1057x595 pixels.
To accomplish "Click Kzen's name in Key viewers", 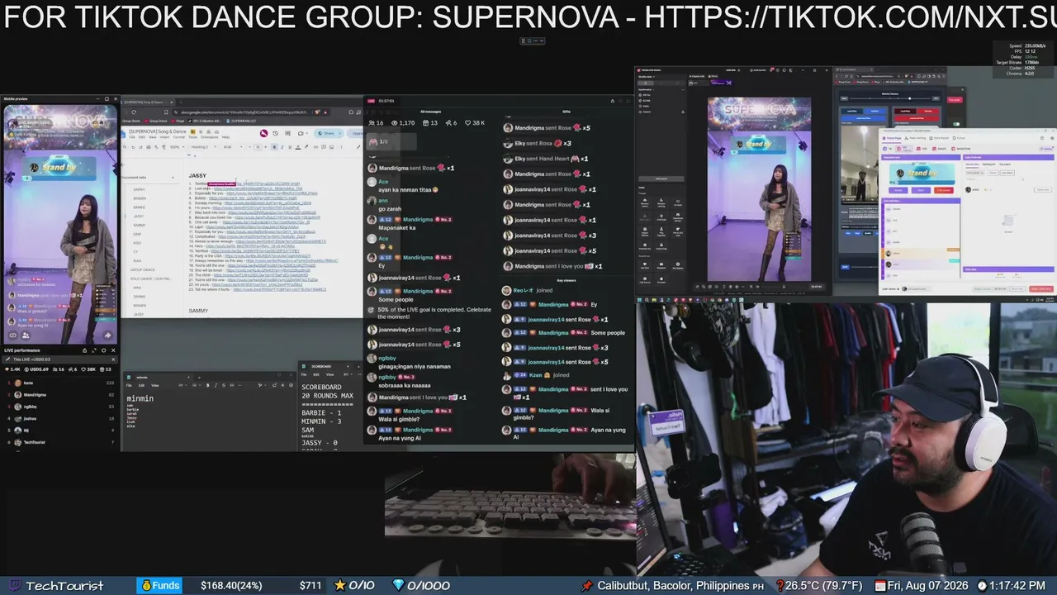I will (537, 375).
